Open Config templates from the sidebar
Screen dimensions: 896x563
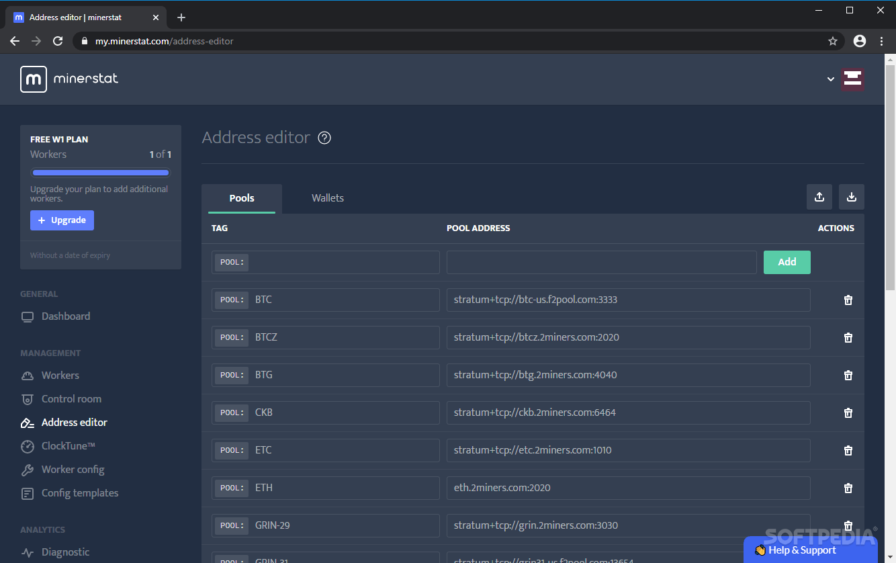[x=80, y=493]
